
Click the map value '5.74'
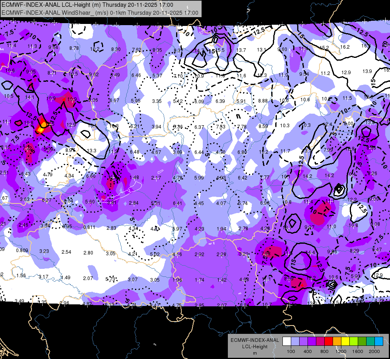(243, 203)
